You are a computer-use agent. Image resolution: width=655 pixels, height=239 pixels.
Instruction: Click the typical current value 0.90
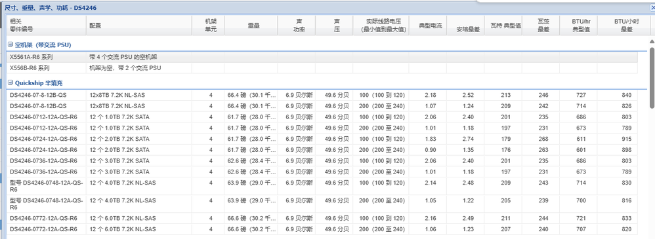[431, 150]
